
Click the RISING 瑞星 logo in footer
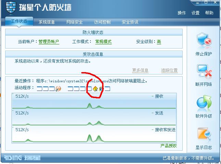click(22, 158)
